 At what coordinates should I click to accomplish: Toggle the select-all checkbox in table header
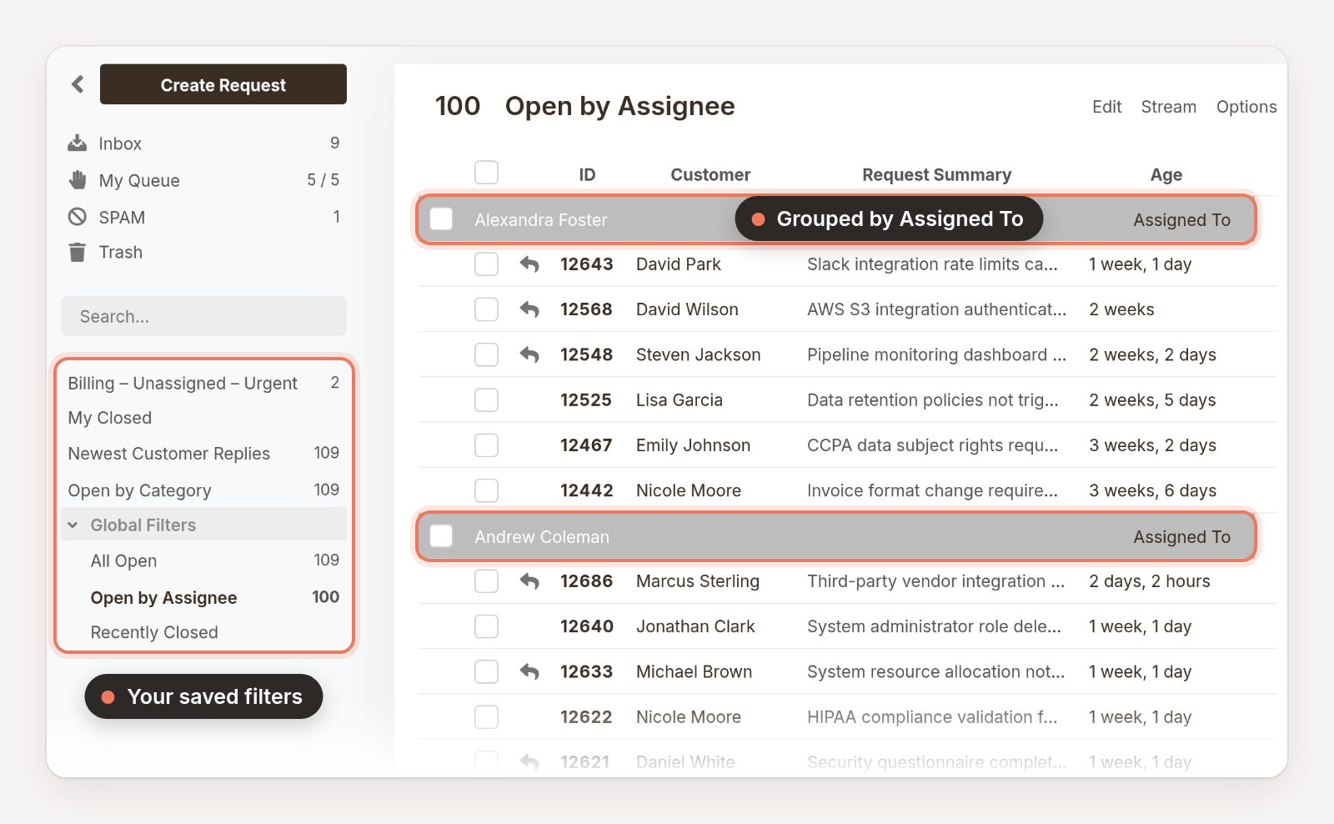(486, 173)
